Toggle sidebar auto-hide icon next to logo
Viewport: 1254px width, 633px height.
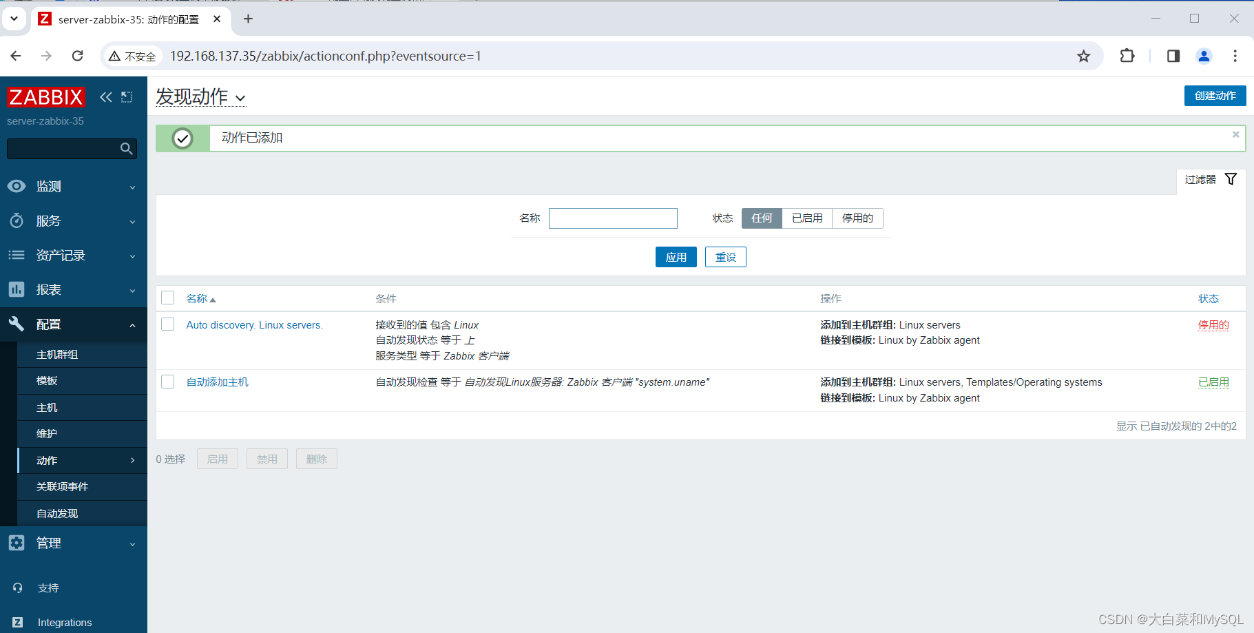(x=127, y=97)
